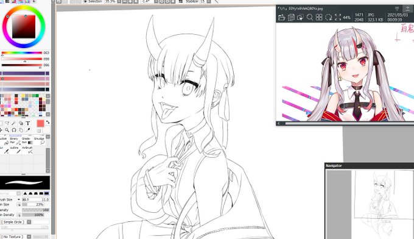Choose the Gradation brush tool

point(27,140)
